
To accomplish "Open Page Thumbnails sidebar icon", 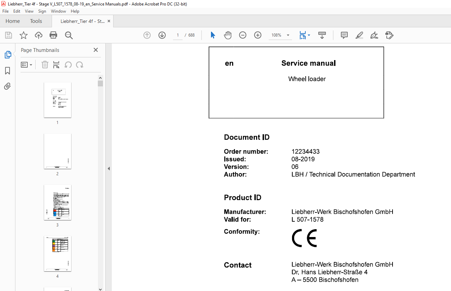I will (x=8, y=55).
